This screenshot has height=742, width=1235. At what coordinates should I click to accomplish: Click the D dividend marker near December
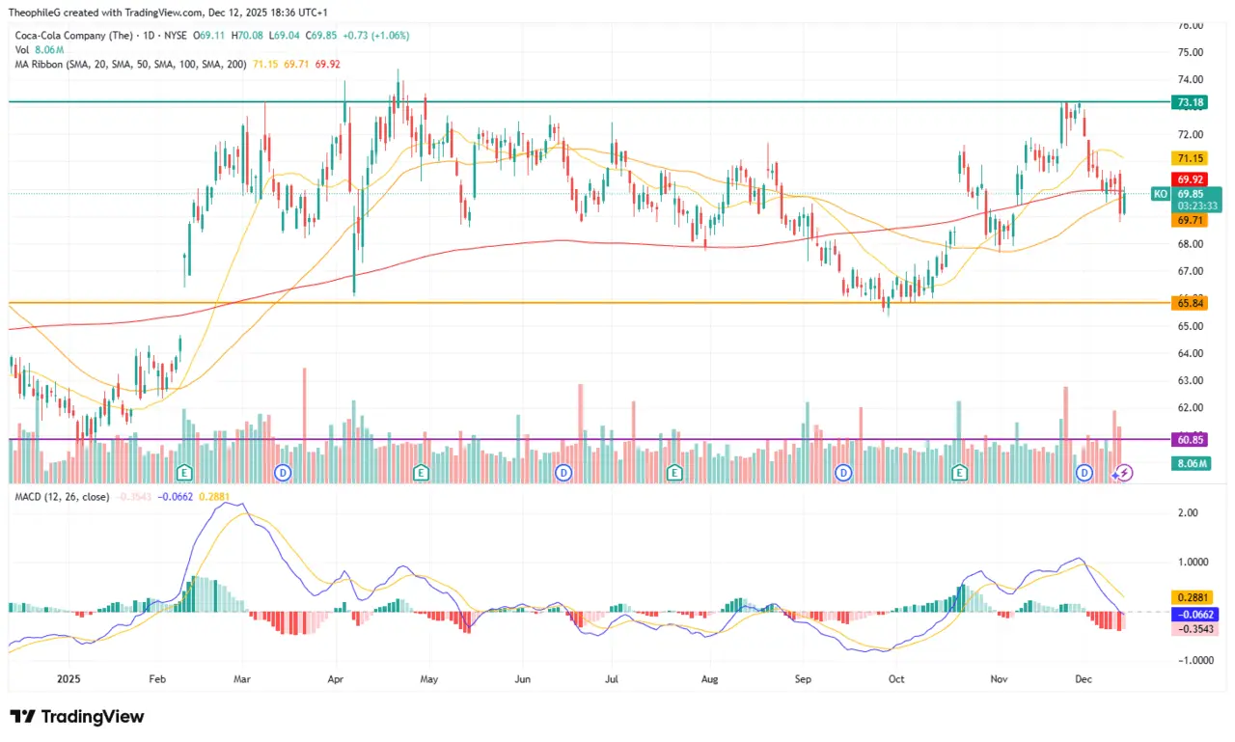(1084, 473)
